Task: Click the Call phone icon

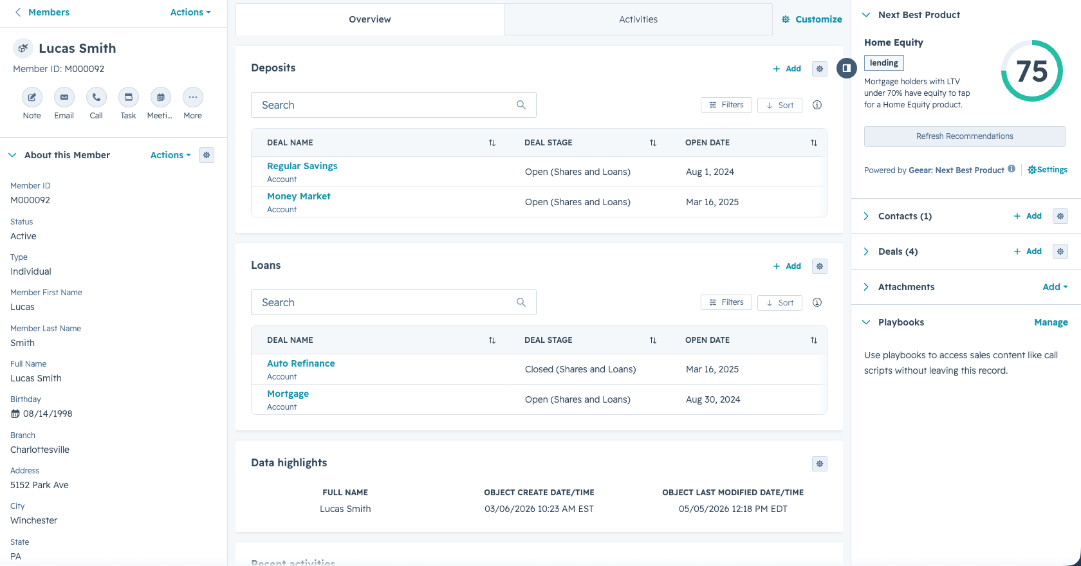Action: (x=97, y=97)
